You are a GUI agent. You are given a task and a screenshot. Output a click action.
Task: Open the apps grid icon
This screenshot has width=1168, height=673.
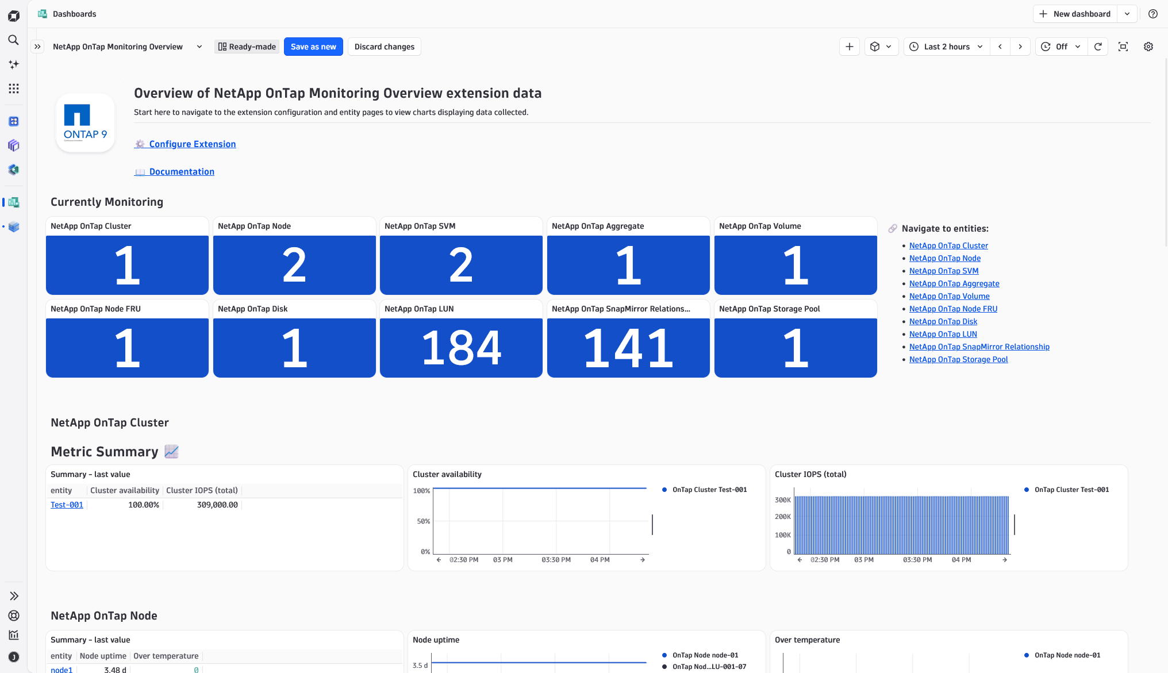(14, 89)
